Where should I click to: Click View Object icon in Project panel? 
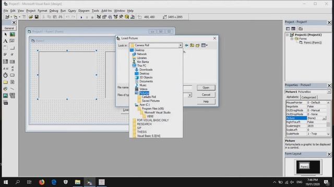[293, 29]
